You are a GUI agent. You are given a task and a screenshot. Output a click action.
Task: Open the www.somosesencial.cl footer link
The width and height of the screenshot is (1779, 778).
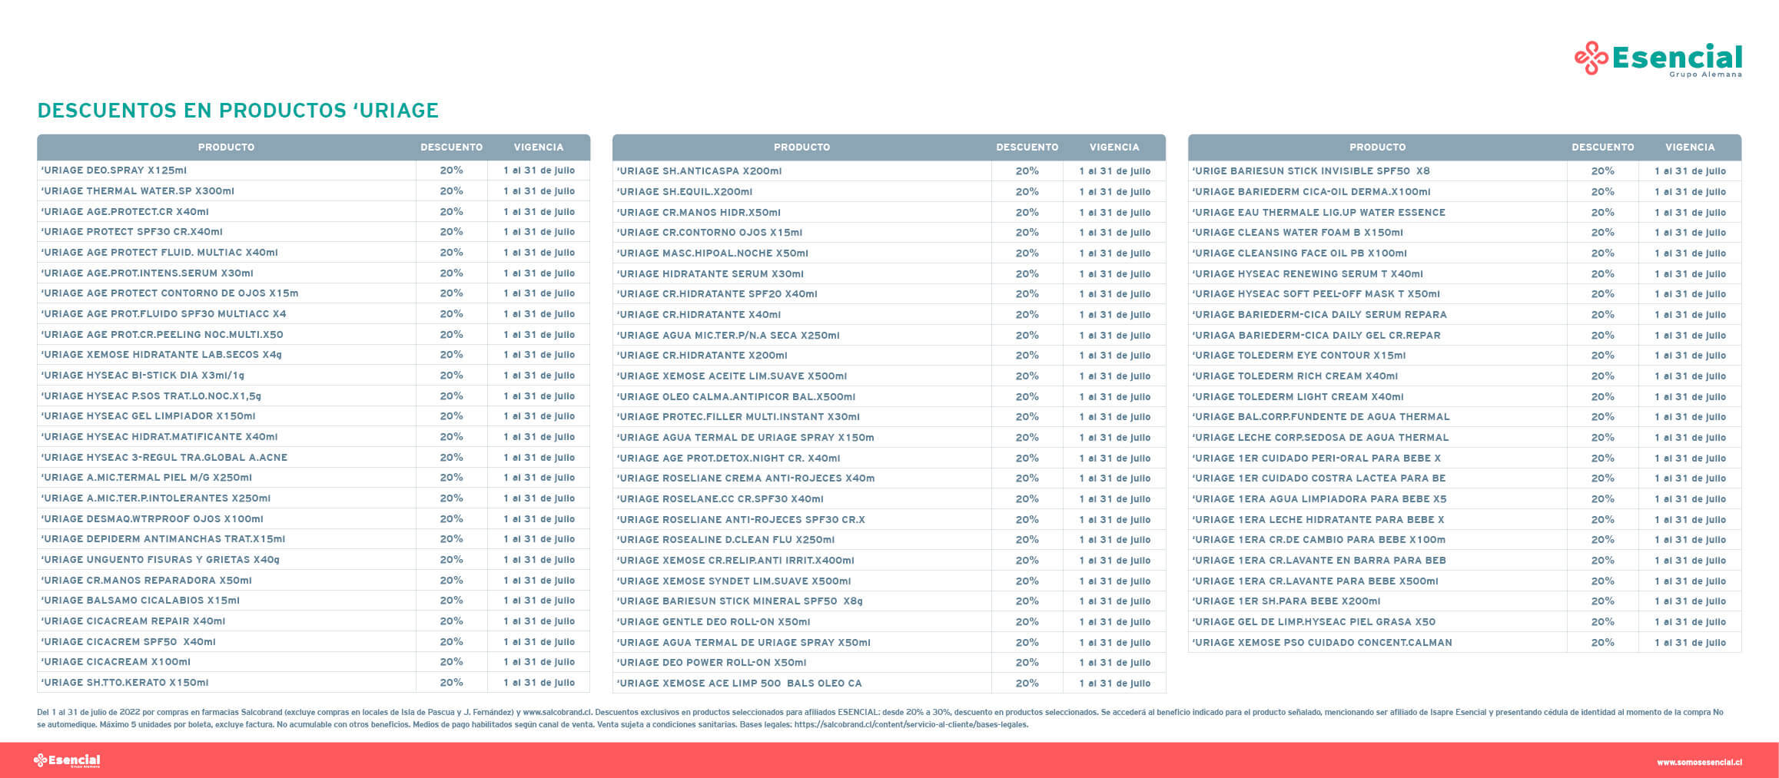1699,762
